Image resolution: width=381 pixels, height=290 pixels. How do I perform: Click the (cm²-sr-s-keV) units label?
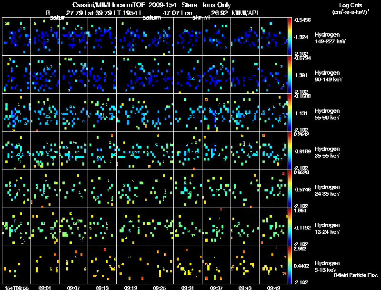click(351, 12)
